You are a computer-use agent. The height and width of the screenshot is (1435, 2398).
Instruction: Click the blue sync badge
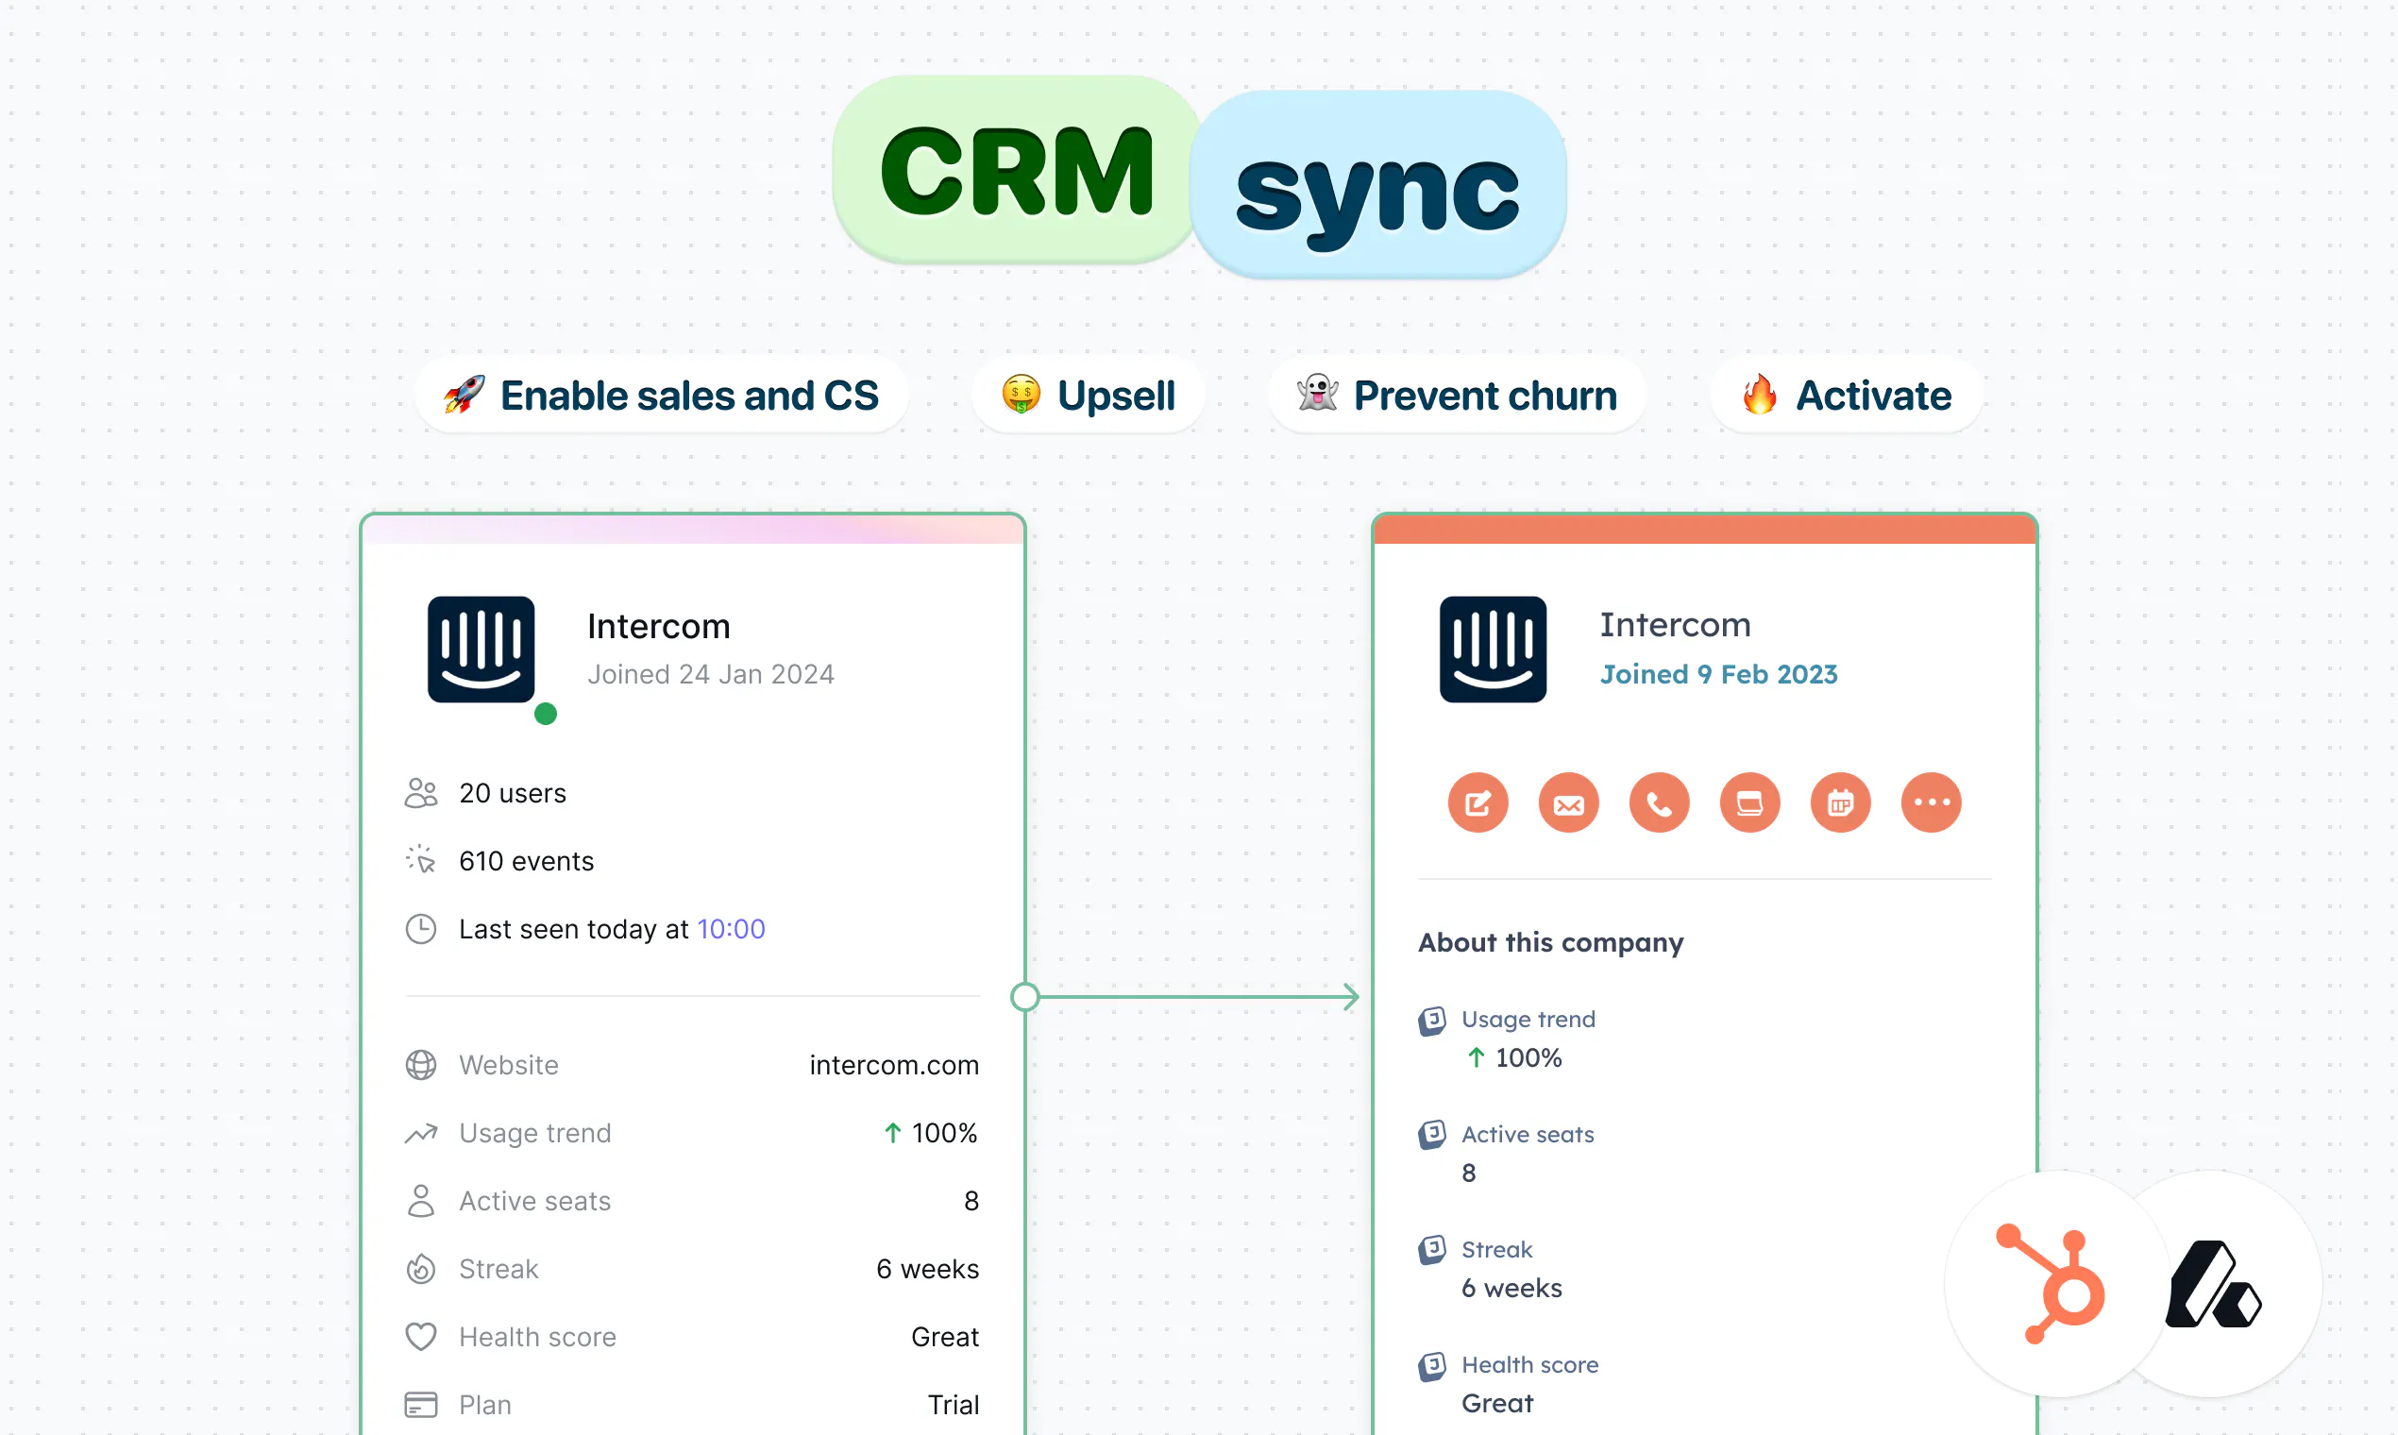pyautogui.click(x=1377, y=186)
